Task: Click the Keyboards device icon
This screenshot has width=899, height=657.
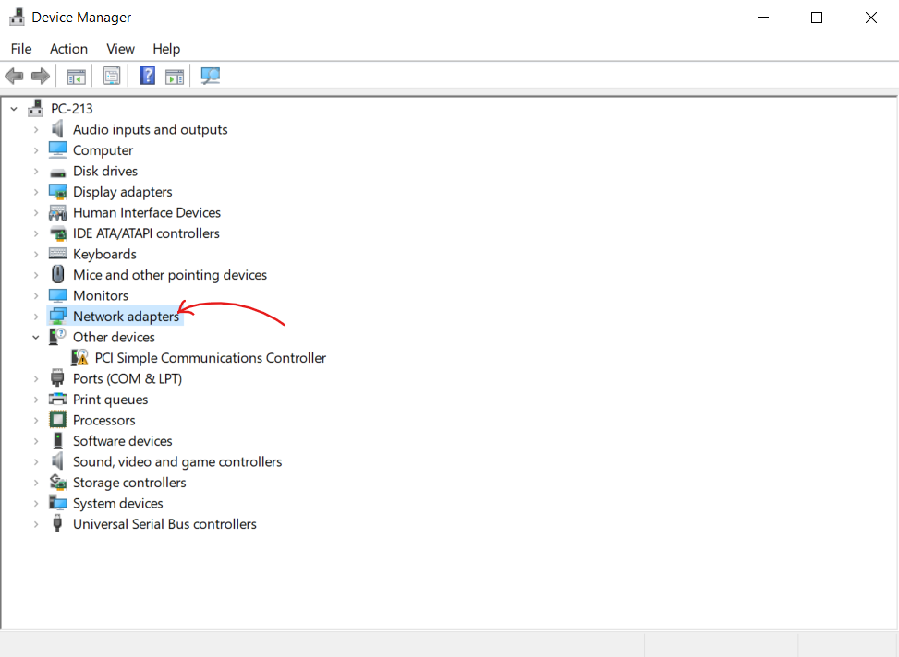Action: tap(58, 254)
